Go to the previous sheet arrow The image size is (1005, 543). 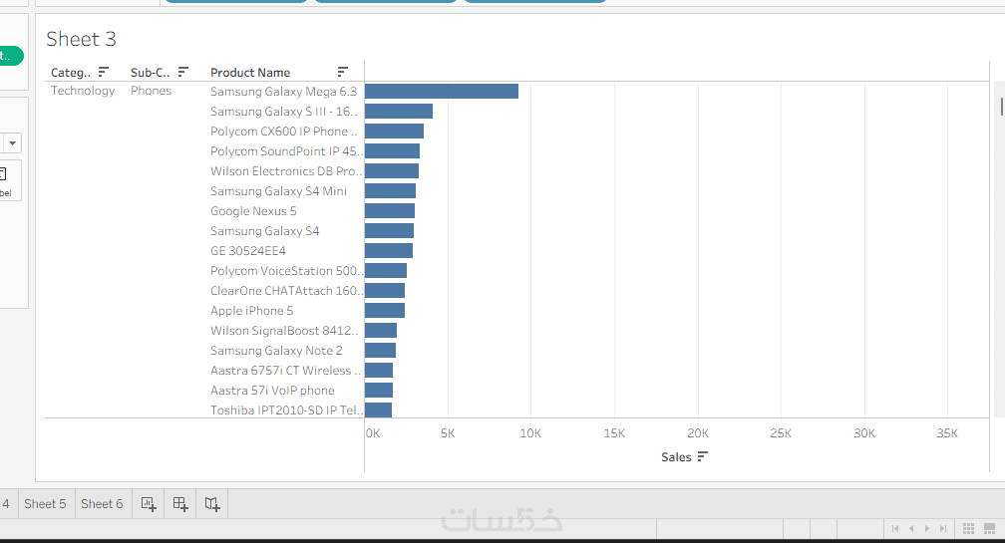pyautogui.click(x=911, y=528)
